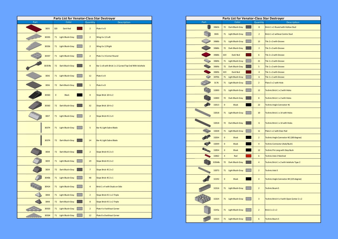The height and width of the screenshot is (239, 338).
Task: Select the Technic Angle Connector #4 image
Action: tap(207, 179)
